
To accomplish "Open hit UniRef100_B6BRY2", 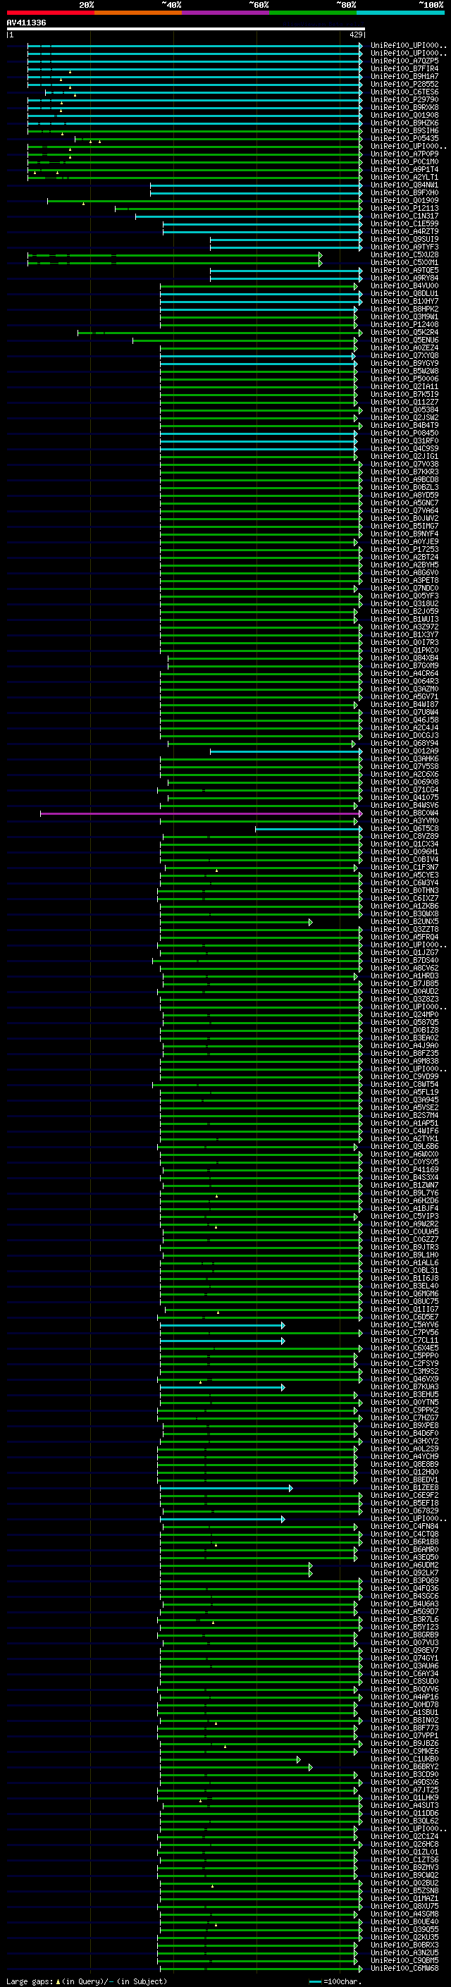I will click(404, 1767).
